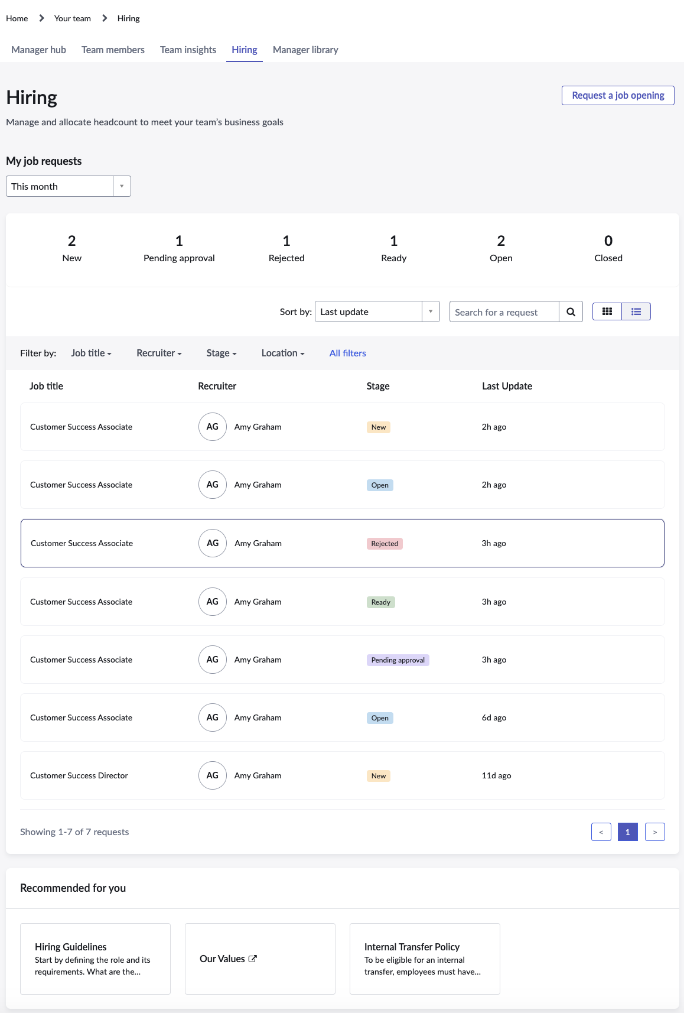
Task: Expand the Recruiter filter
Action: coord(159,353)
